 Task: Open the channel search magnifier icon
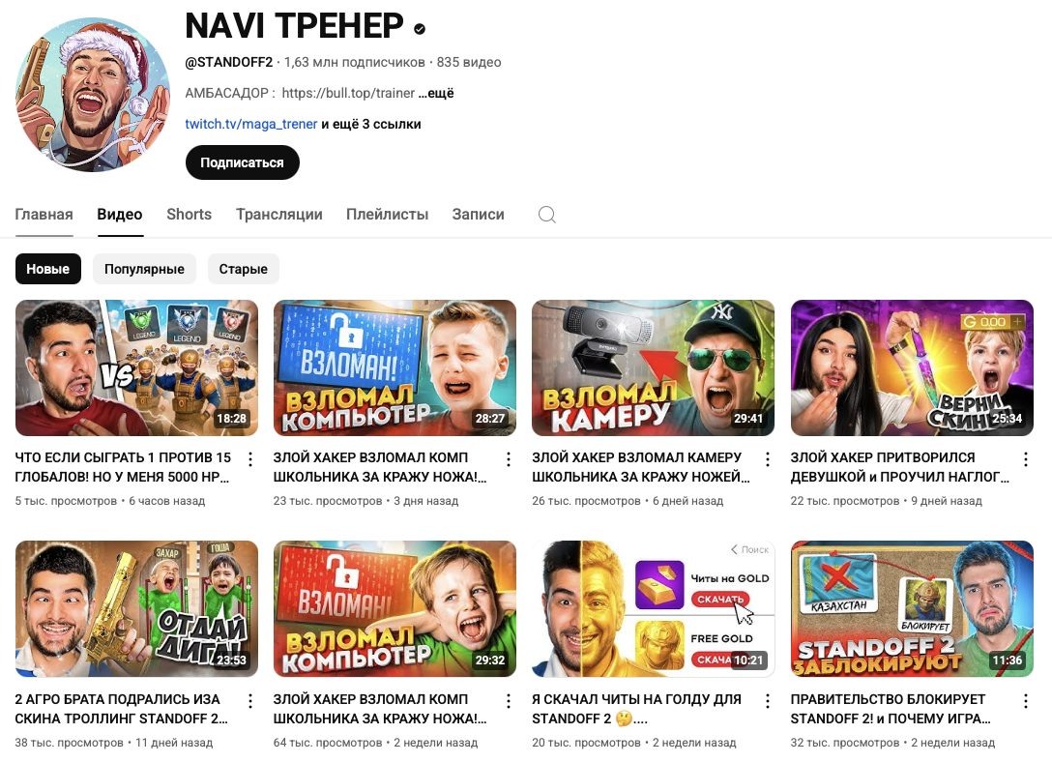point(547,215)
